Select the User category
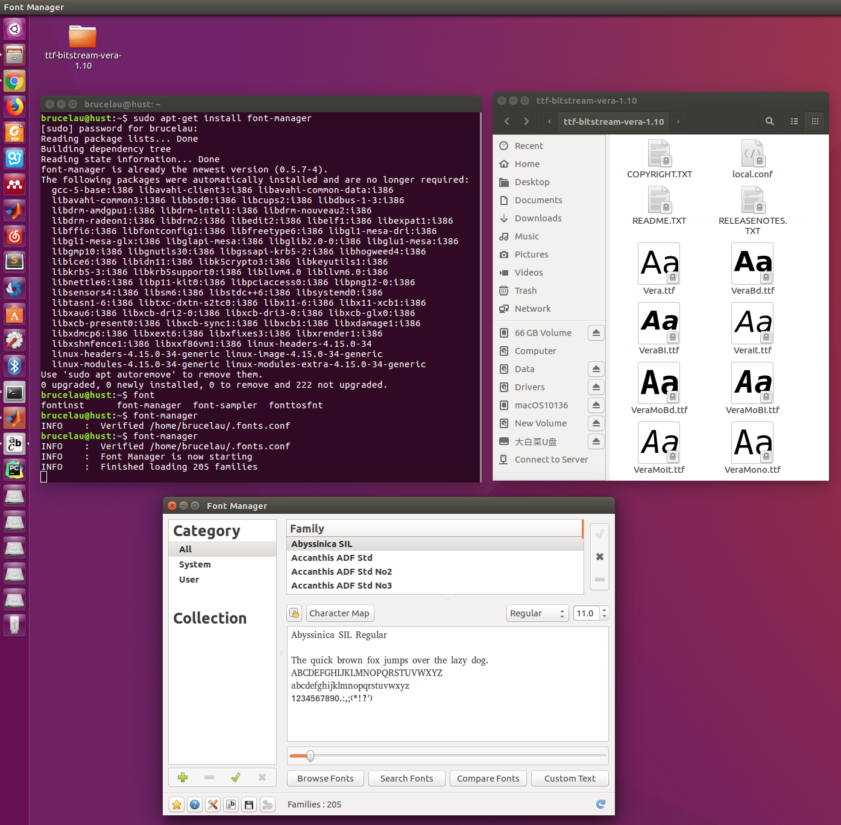The height and width of the screenshot is (825, 841). [222, 580]
